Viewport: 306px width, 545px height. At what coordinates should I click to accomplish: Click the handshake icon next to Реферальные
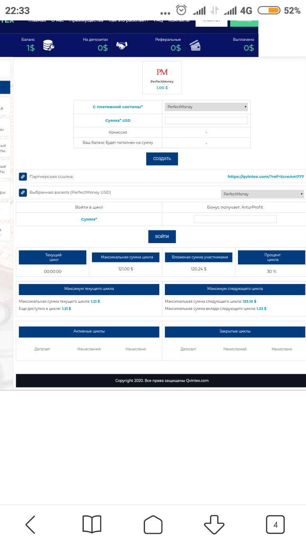122,45
